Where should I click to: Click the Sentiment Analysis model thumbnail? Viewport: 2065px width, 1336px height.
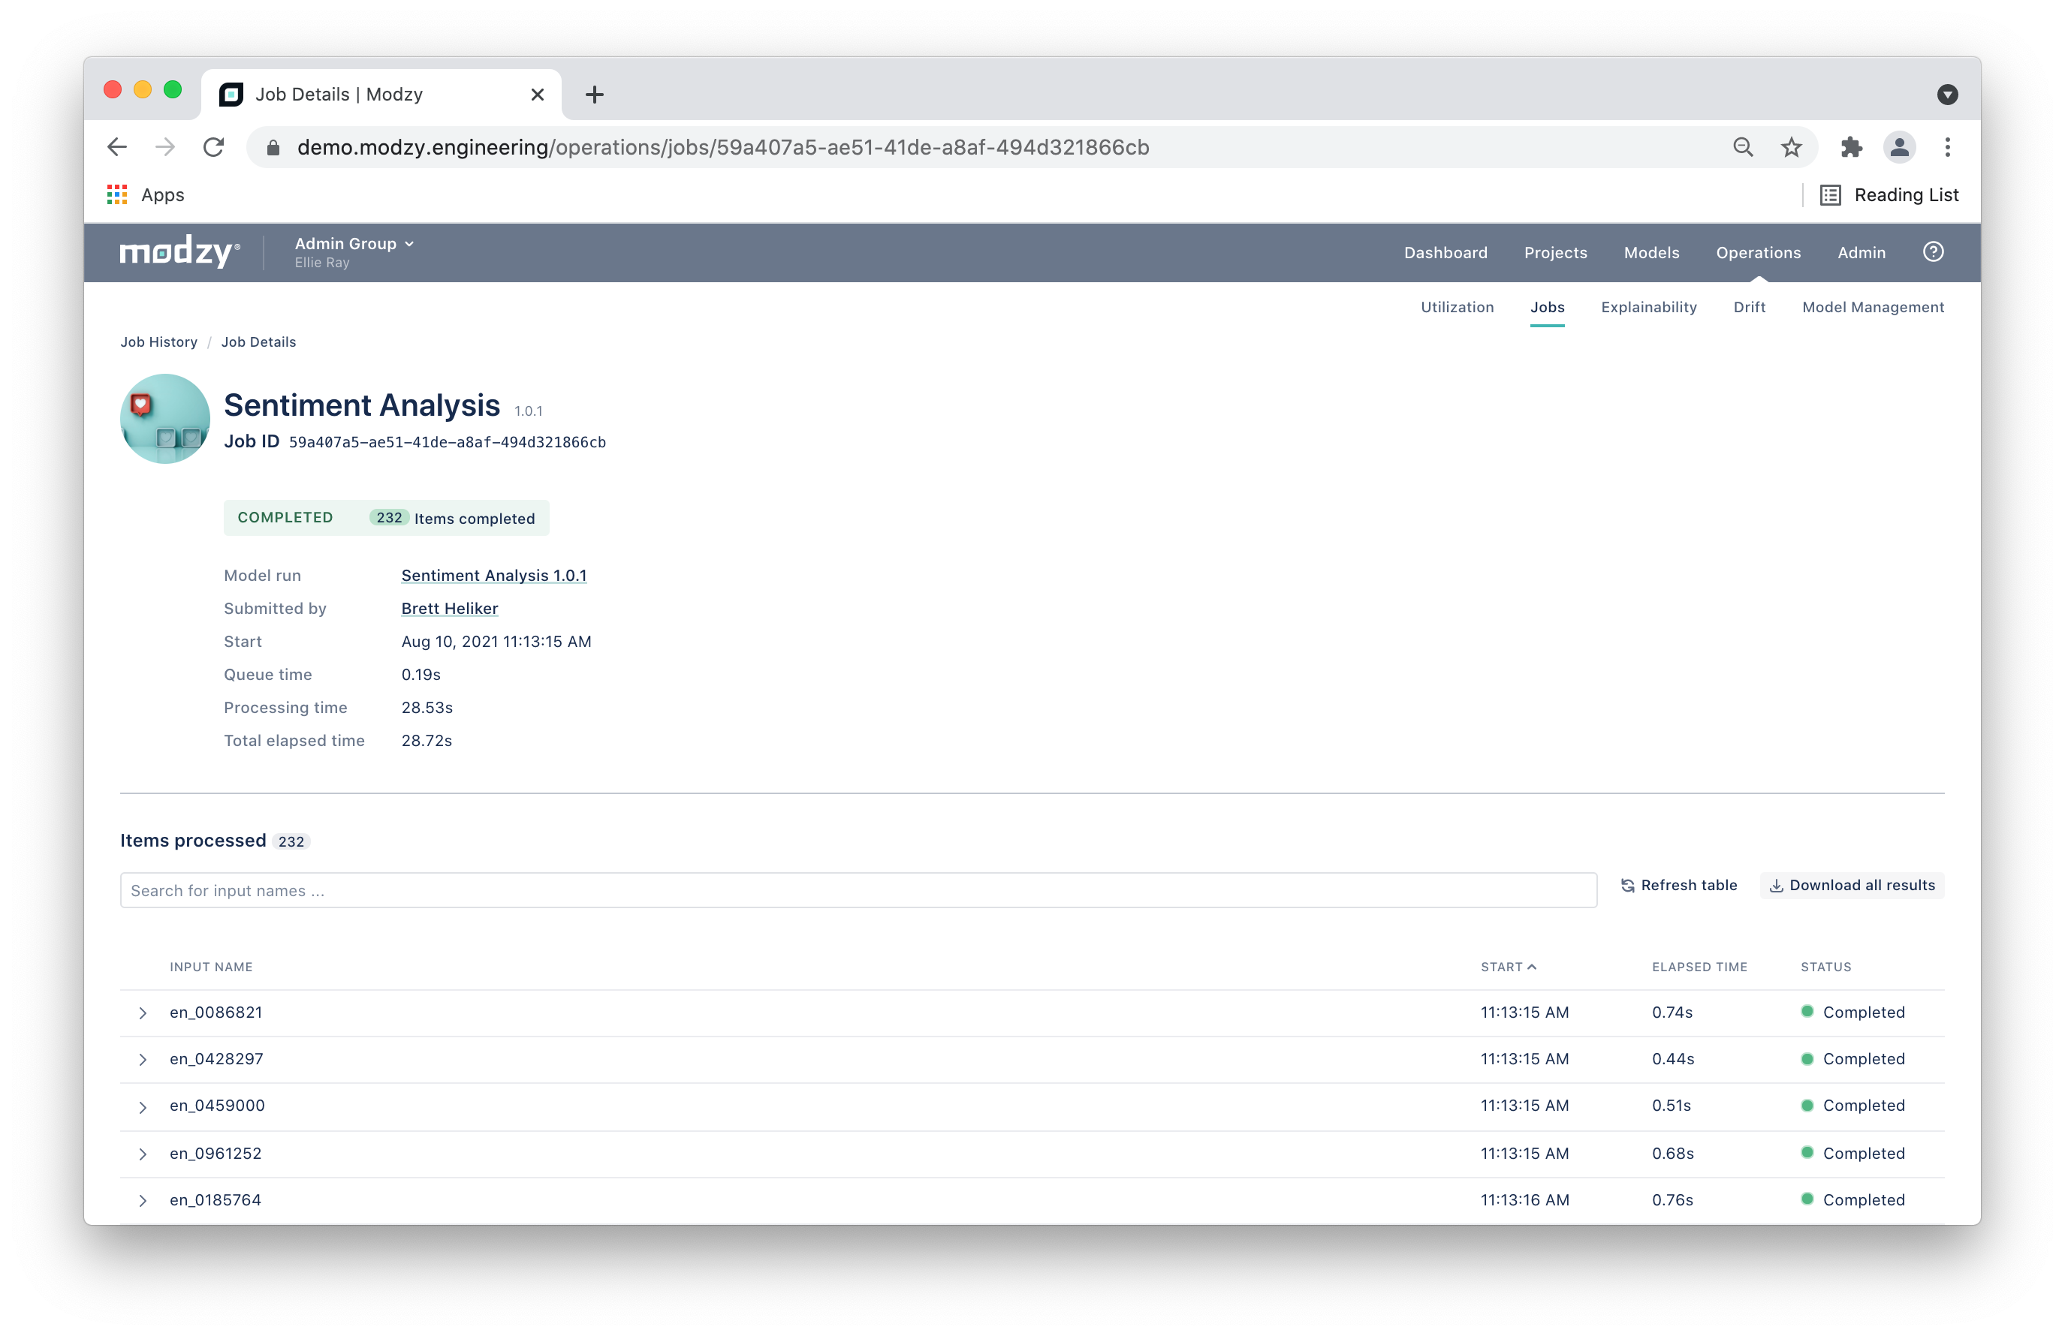(165, 419)
